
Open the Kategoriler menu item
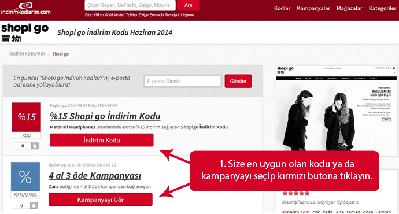(382, 8)
